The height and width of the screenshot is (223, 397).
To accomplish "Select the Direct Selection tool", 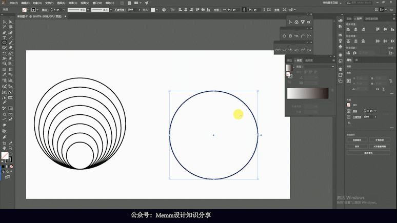I will (11, 22).
